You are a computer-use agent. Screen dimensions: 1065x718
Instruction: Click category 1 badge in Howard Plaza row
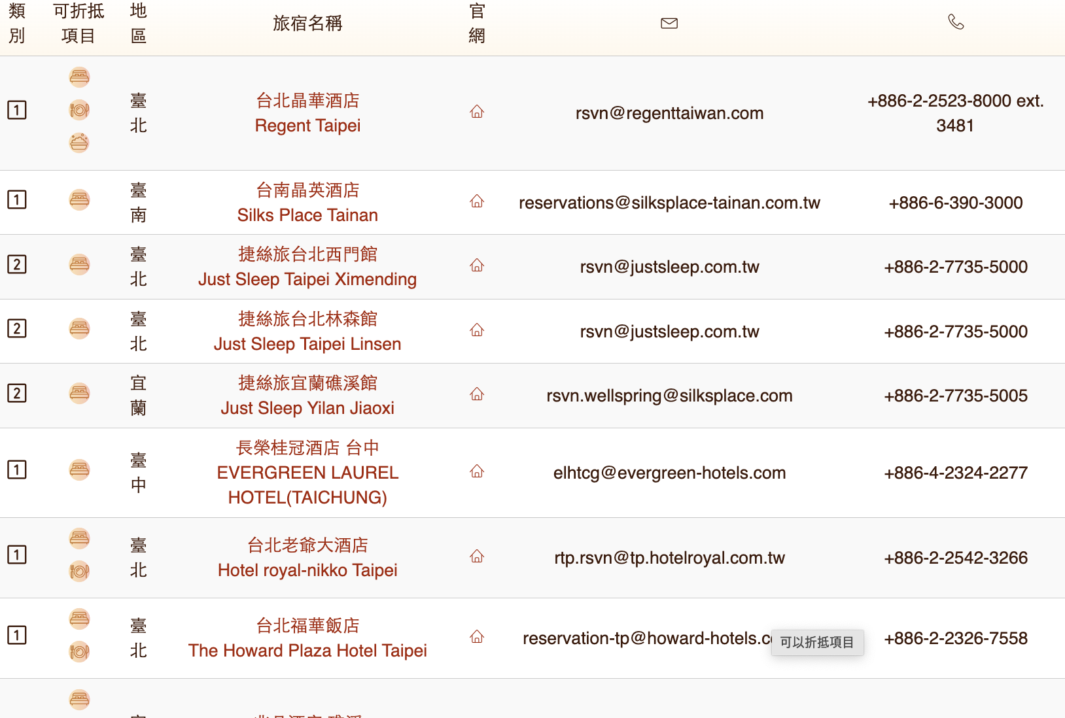point(17,635)
